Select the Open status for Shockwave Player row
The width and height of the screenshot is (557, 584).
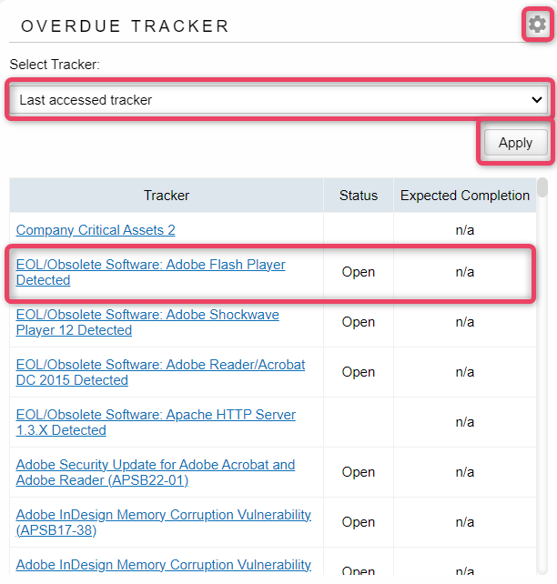359,322
